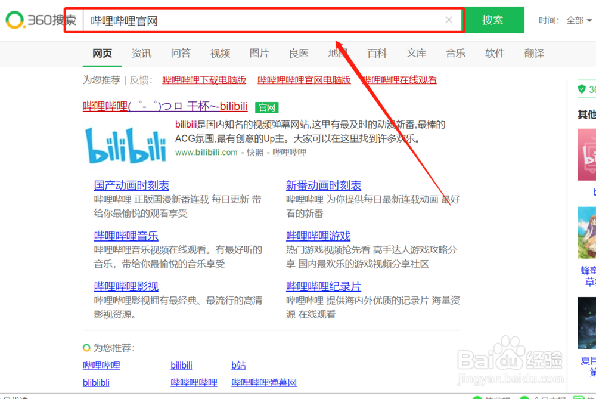Viewport: 596px width, 399px height.
Task: Clear the search box using the X icon
Action: pos(449,20)
